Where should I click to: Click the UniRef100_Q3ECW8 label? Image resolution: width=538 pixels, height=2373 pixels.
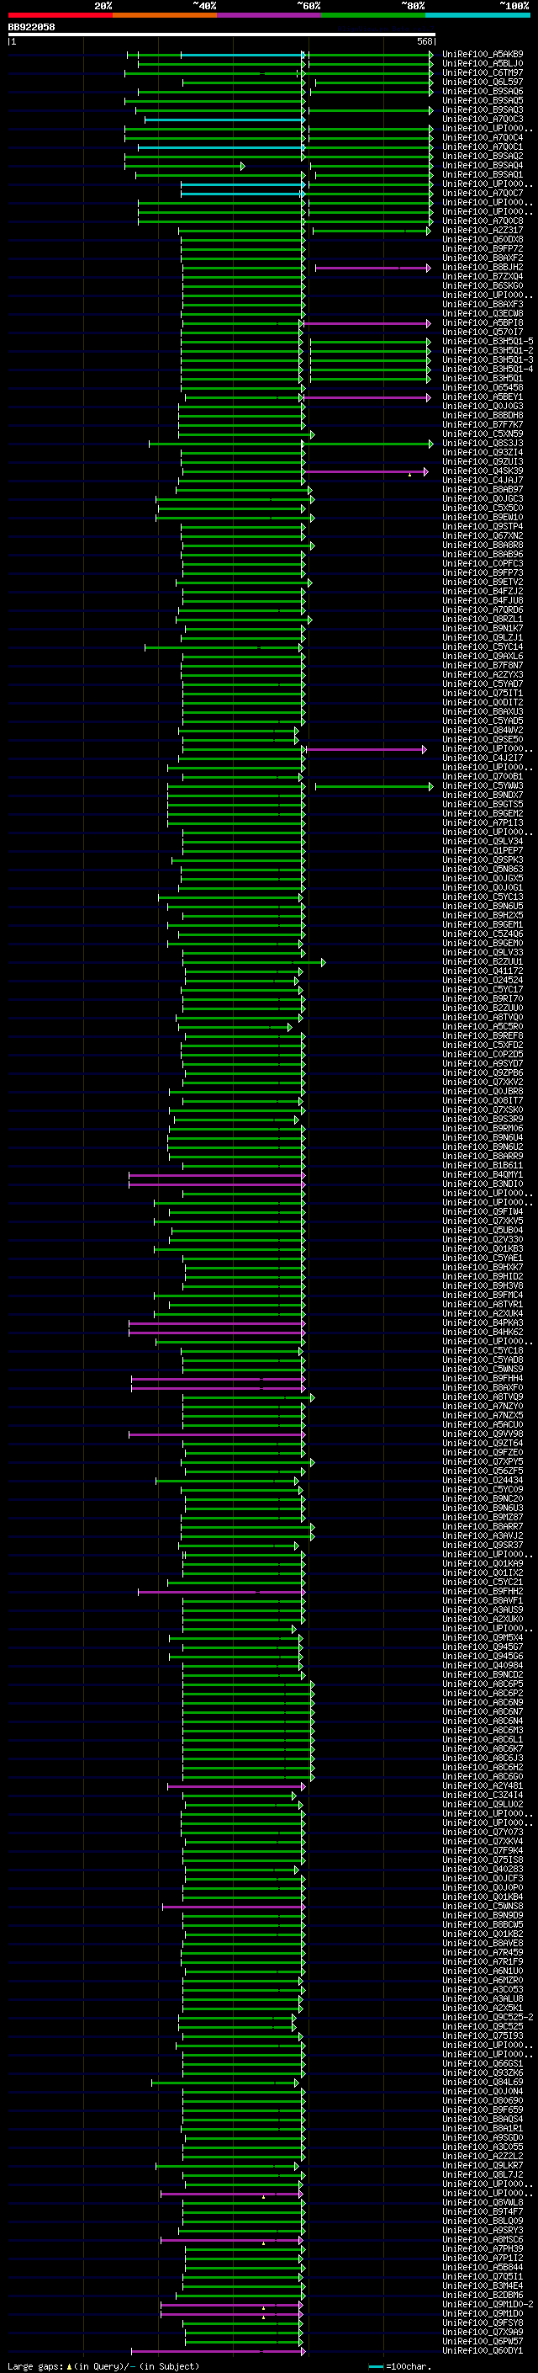coord(483,313)
